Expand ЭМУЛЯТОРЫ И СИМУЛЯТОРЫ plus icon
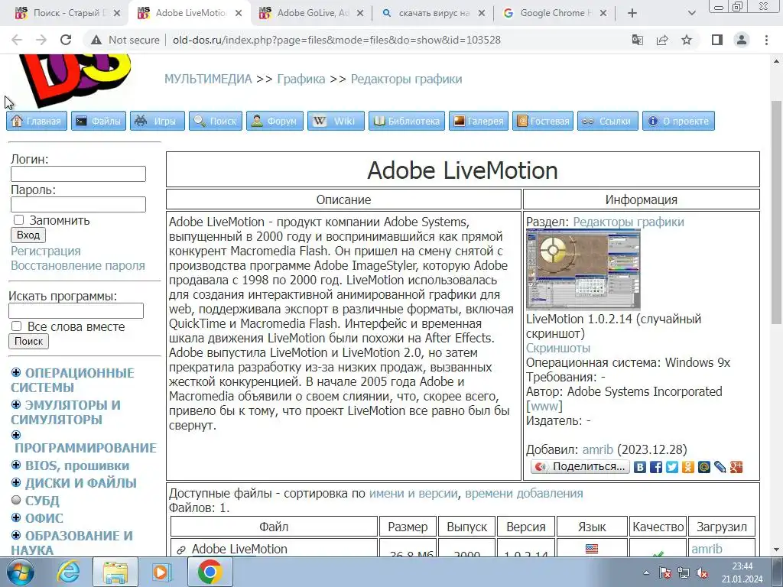Screen dimensions: 783x587 pos(16,404)
